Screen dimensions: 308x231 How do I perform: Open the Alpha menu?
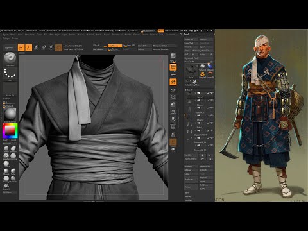click(x=6, y=35)
